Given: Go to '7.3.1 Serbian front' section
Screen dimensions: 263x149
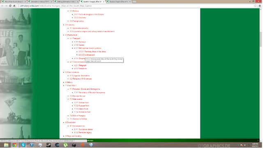Looking at the screenshot, I should tap(81, 102).
